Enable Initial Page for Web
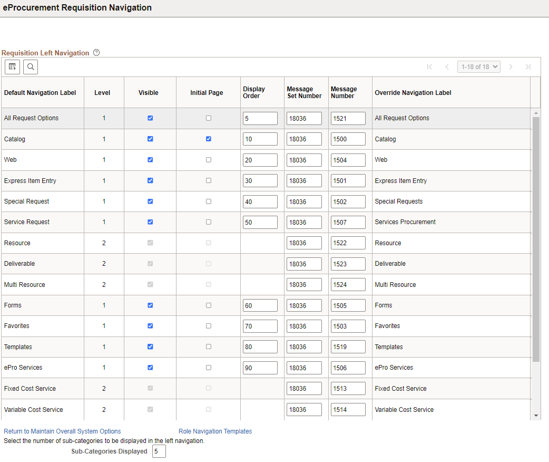Screen dimensions: 549x462 coord(208,160)
